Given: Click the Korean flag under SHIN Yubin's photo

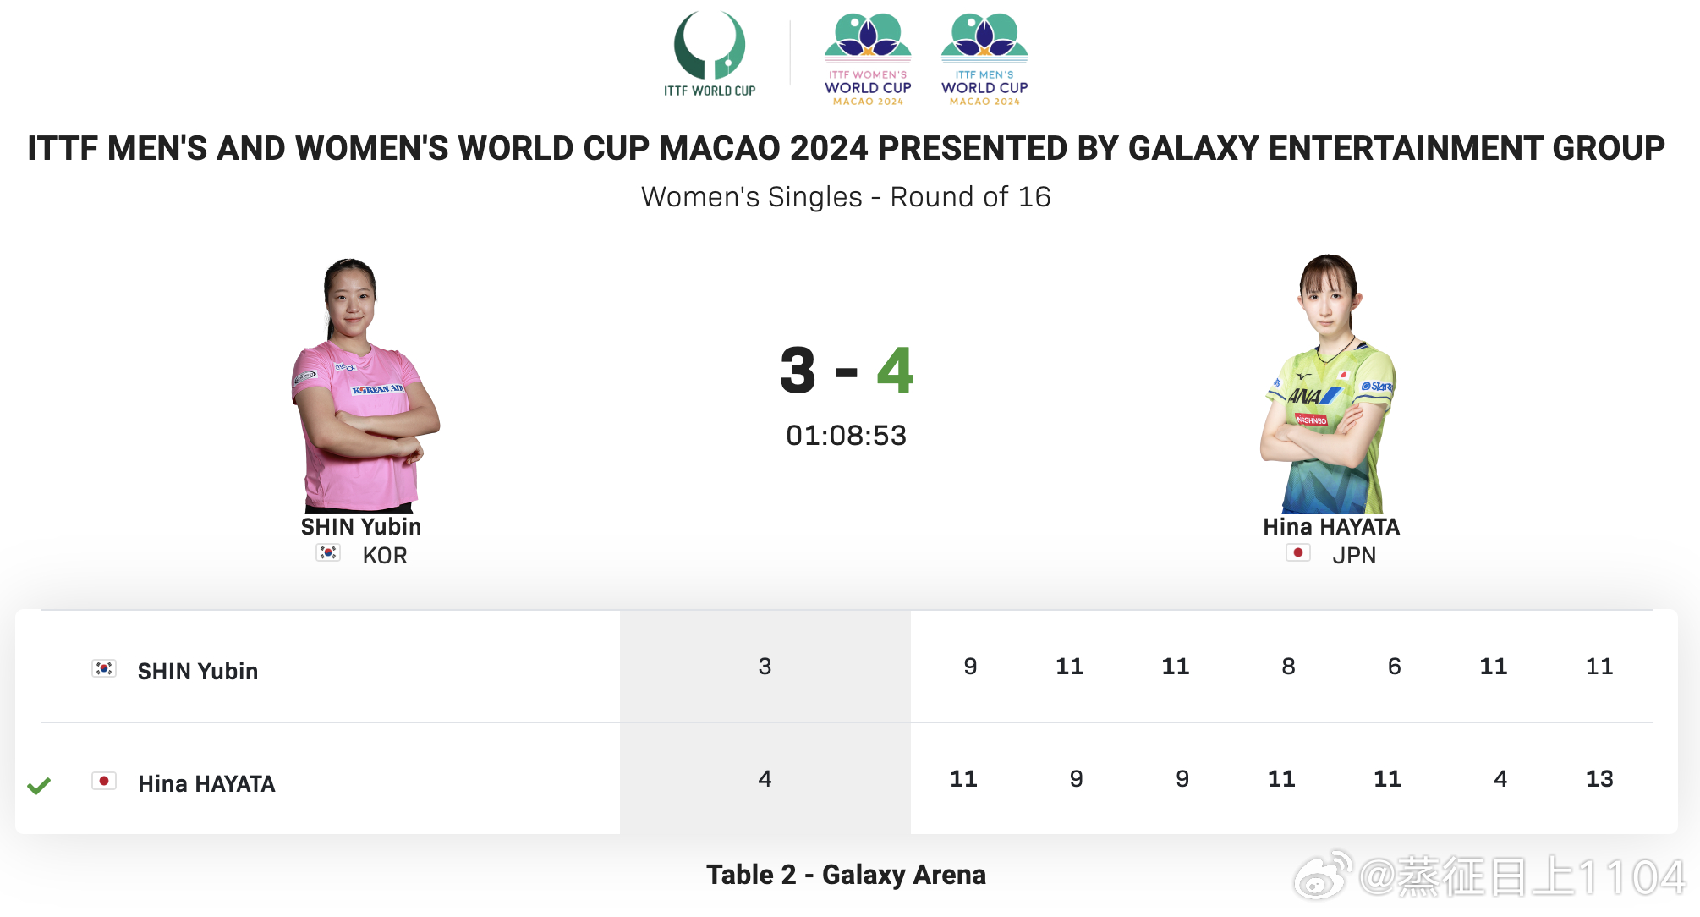Looking at the screenshot, I should [x=328, y=553].
